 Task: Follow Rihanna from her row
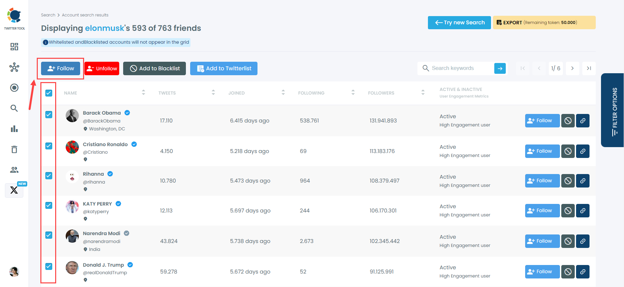click(542, 181)
